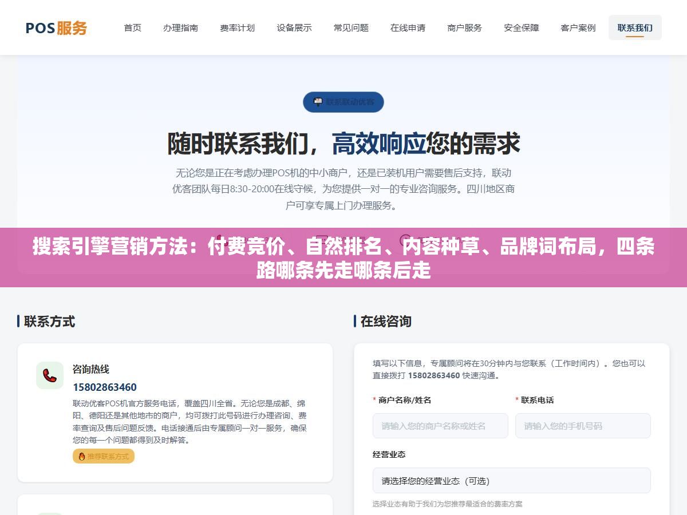Click the red phone hotline icon
This screenshot has height=515, width=687.
point(50,375)
